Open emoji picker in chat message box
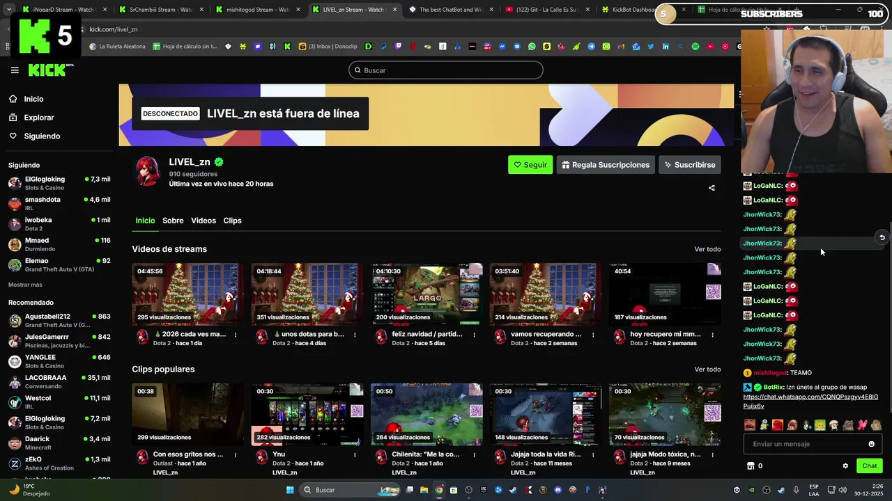 click(871, 444)
